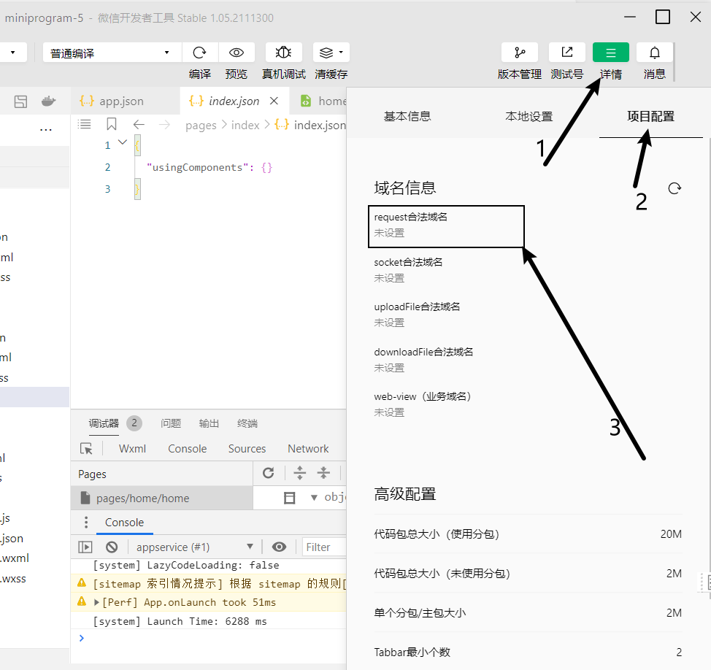Click the sitemap 索引情况提示 warning line

point(209,584)
